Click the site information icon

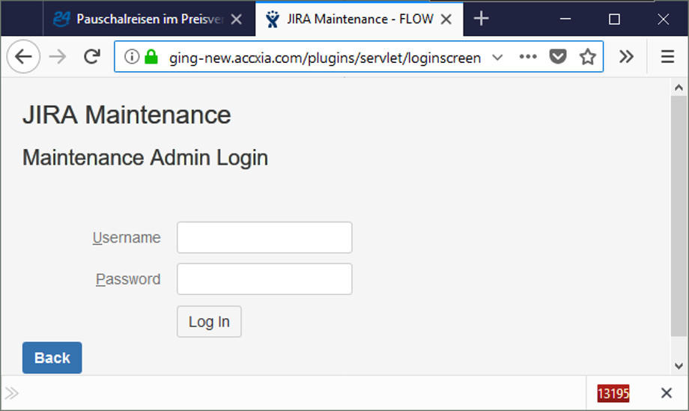click(x=132, y=57)
